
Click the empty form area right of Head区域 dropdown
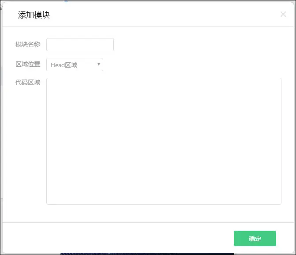point(190,65)
